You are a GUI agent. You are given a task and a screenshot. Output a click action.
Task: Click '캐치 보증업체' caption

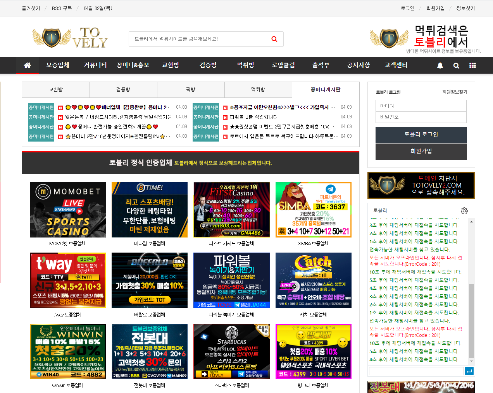pyautogui.click(x=313, y=314)
